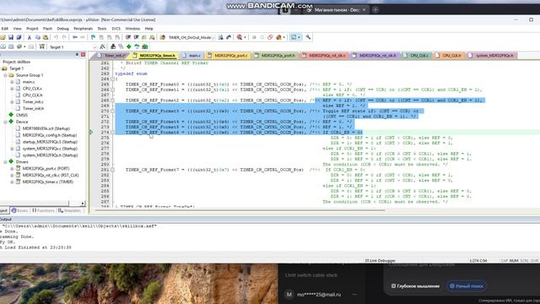Collapse code fold at line 264
This screenshot has height=304, width=540.
[x=112, y=79]
